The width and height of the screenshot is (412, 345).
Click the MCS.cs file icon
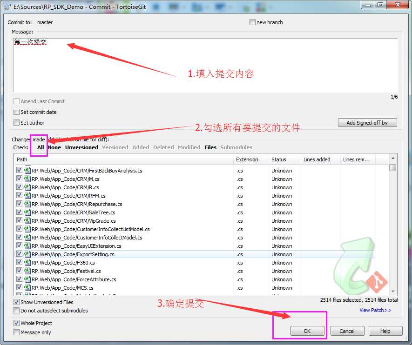click(x=27, y=288)
